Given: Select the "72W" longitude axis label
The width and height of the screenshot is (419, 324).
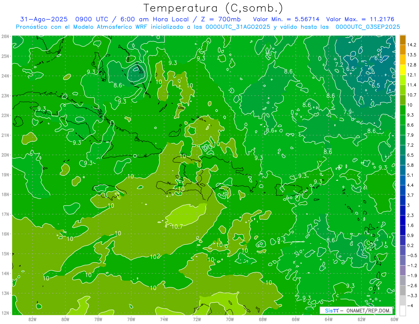Looking at the screenshot, I should (197, 319).
